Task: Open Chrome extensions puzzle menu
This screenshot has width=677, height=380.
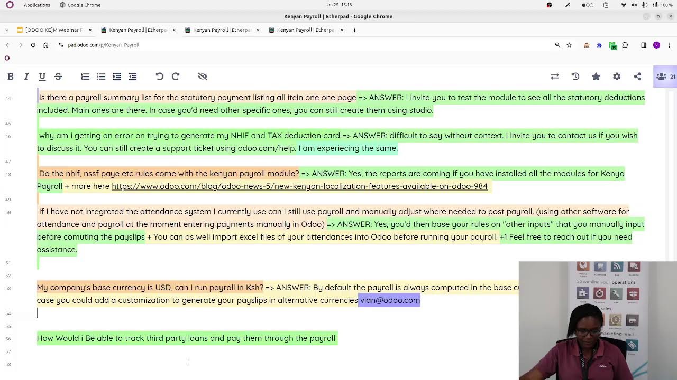Action: (x=625, y=45)
